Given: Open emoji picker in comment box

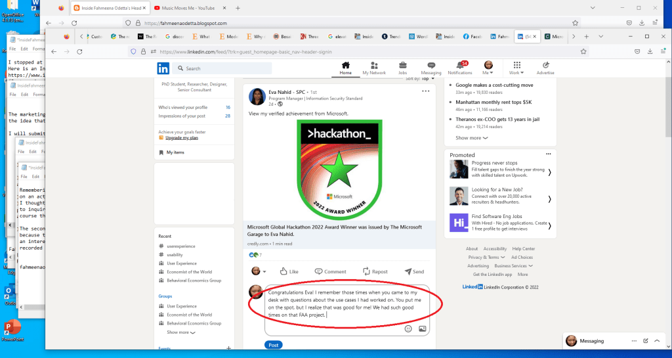Looking at the screenshot, I should coord(408,328).
